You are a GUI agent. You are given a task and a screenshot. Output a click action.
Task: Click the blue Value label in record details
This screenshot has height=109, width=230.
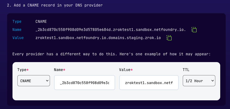coord(18,38)
